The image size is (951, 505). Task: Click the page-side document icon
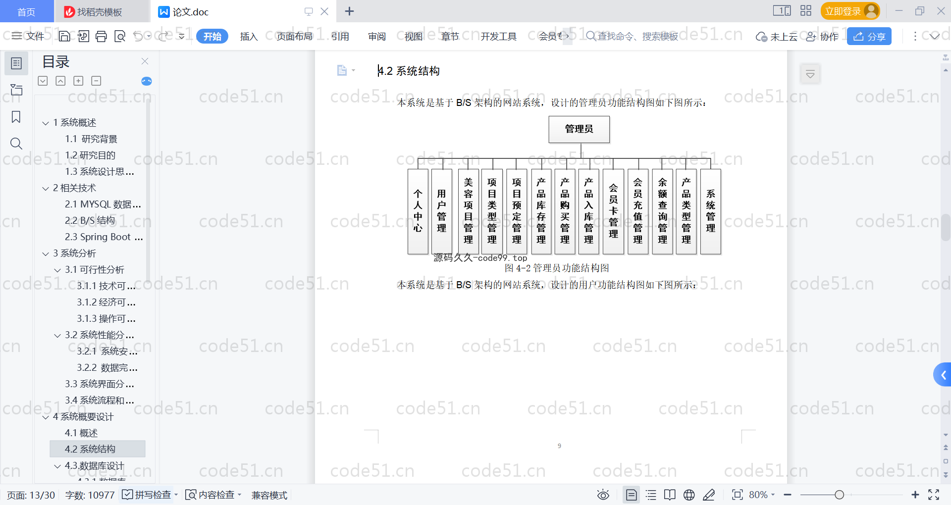342,70
